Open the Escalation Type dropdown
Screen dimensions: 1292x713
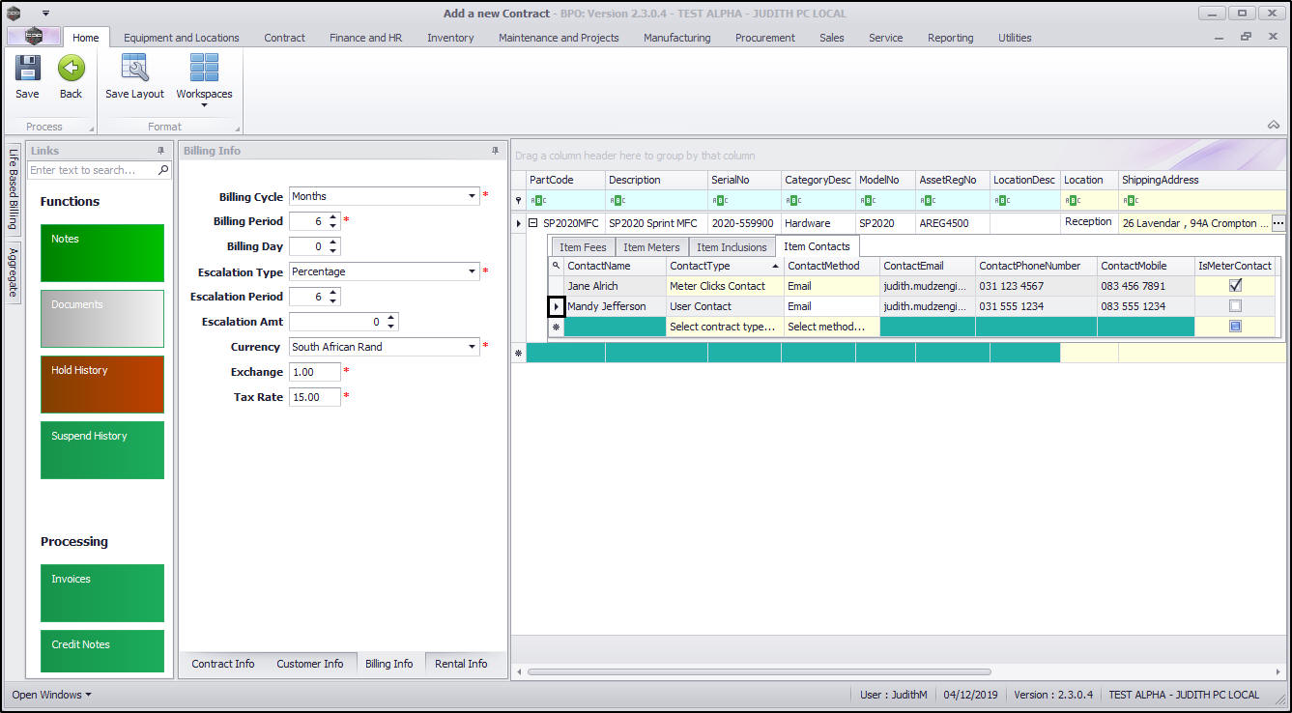coord(473,271)
